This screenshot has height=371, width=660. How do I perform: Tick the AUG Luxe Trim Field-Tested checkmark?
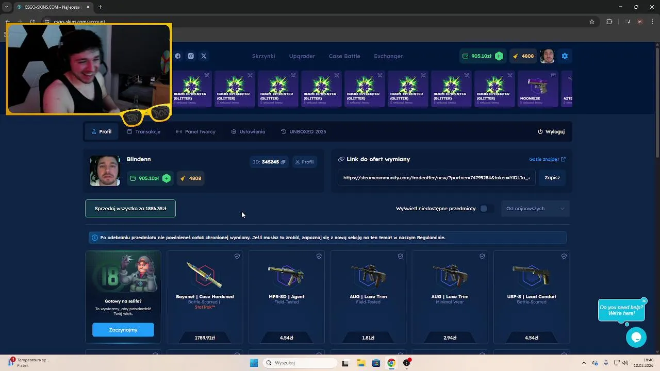[x=401, y=256]
